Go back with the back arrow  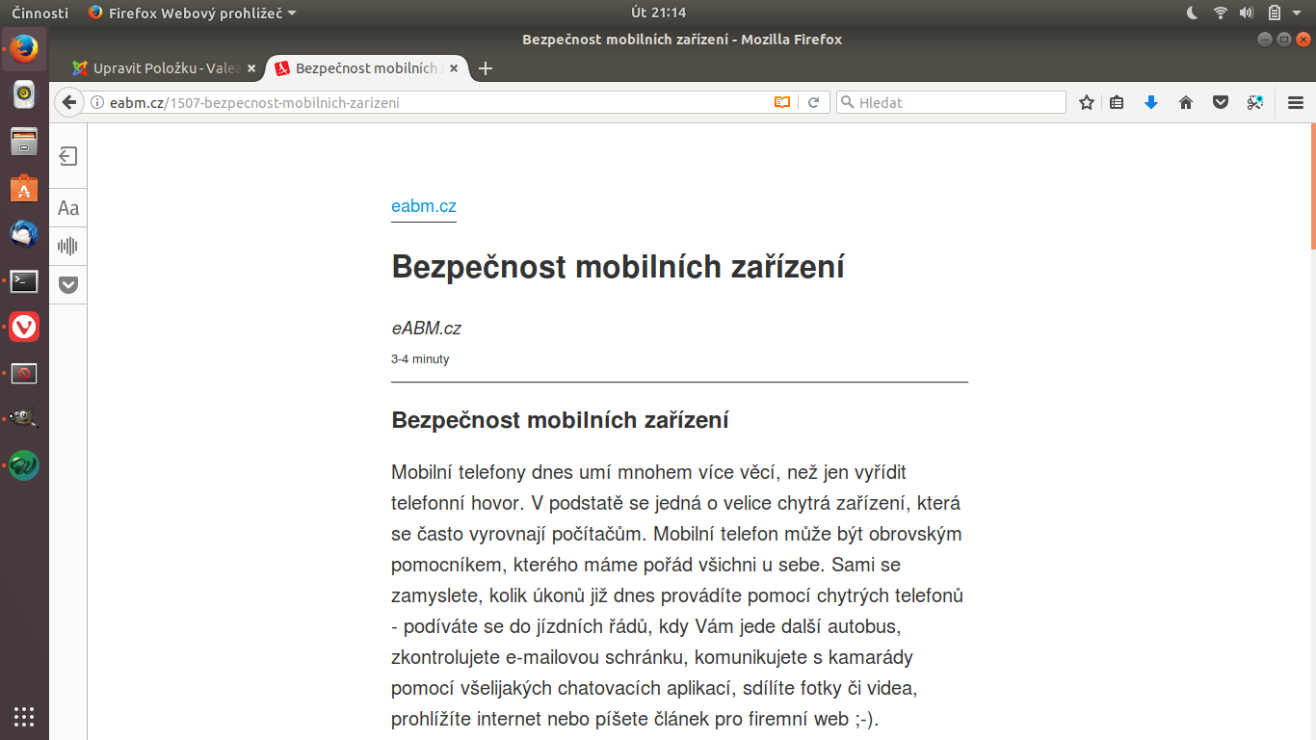[68, 102]
